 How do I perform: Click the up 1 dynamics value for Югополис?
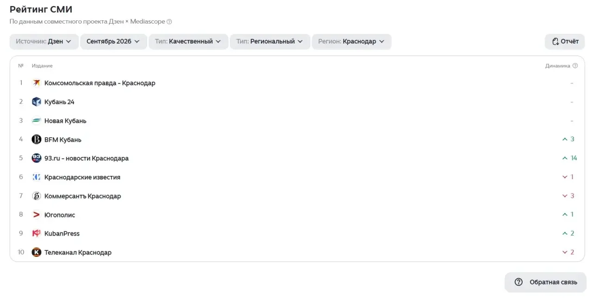(x=568, y=215)
